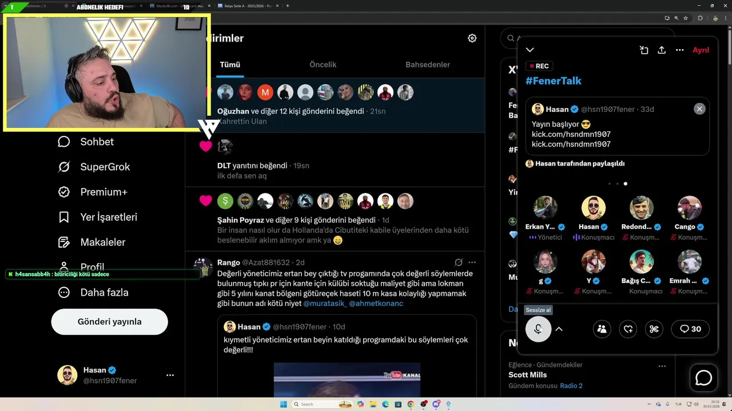Open the Makaleler articles section
The image size is (732, 411).
(x=91, y=242)
